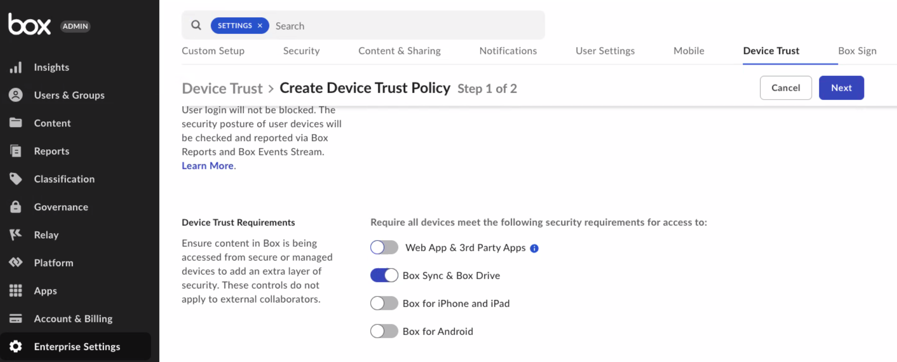Open the Governance lock icon

pyautogui.click(x=16, y=207)
